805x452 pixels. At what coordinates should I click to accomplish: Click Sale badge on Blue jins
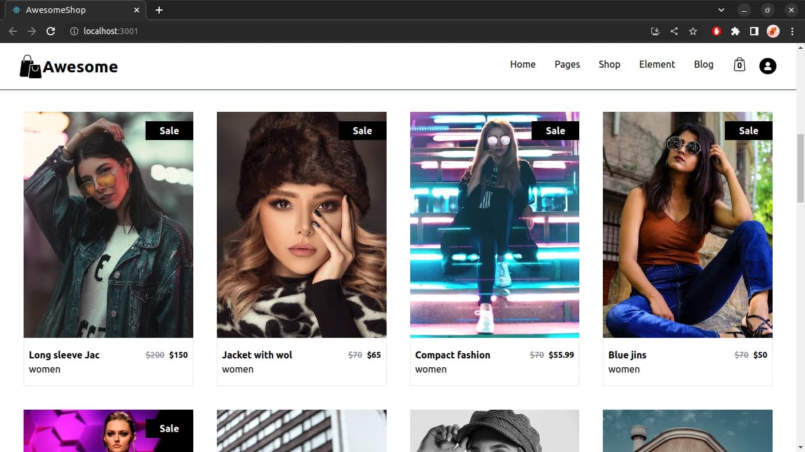[x=748, y=131]
